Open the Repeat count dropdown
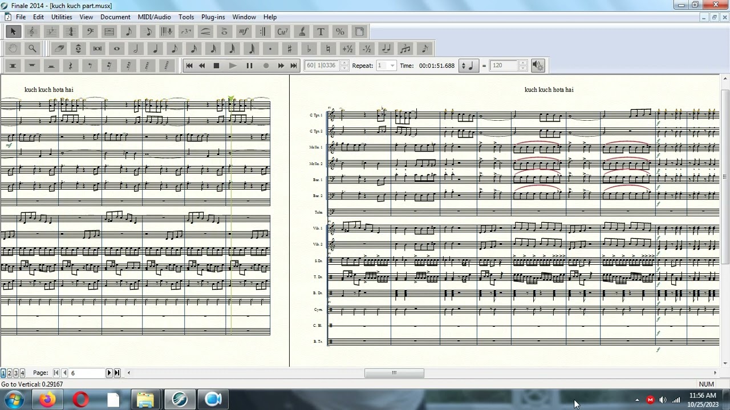The height and width of the screenshot is (410, 730). tap(392, 65)
